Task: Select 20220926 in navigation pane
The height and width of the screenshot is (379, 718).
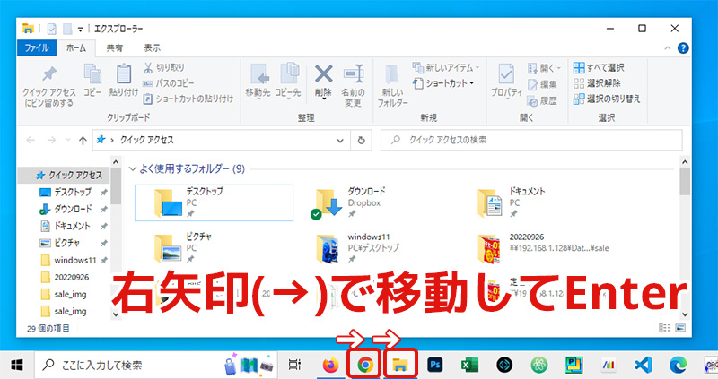Action: pos(71,277)
